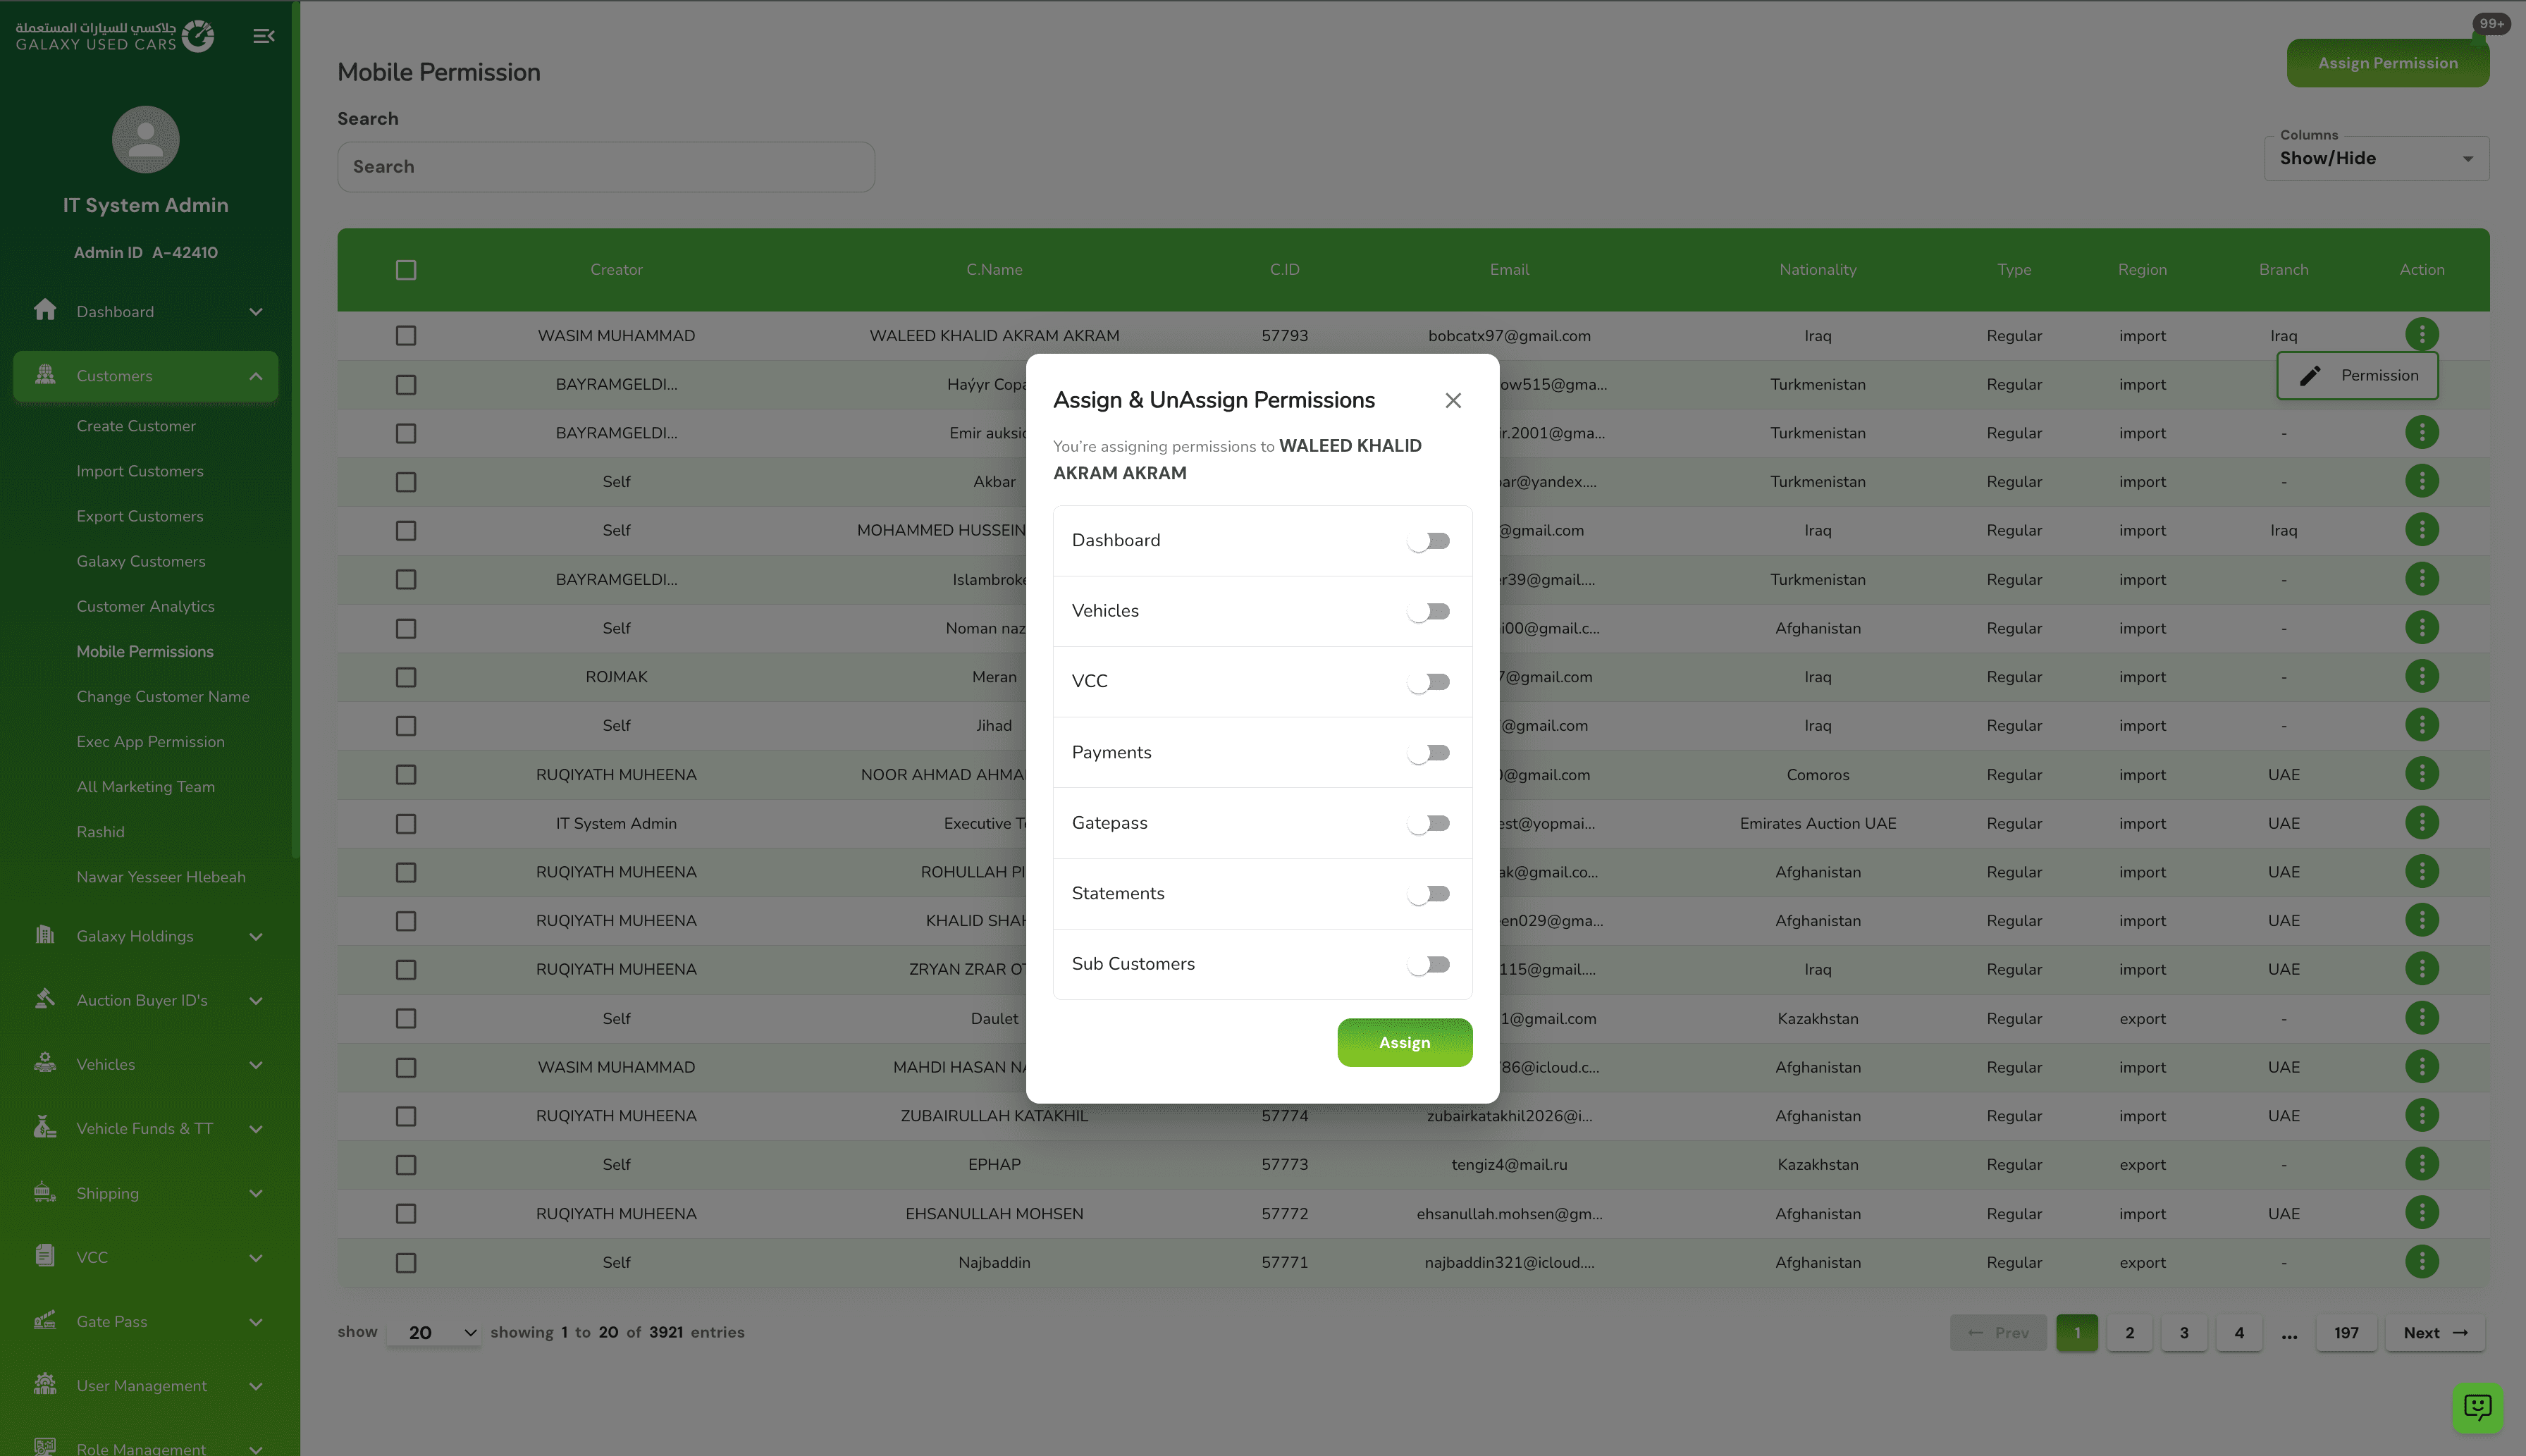Enable the Payments permission toggle
Image resolution: width=2526 pixels, height=1456 pixels.
[x=1429, y=753]
